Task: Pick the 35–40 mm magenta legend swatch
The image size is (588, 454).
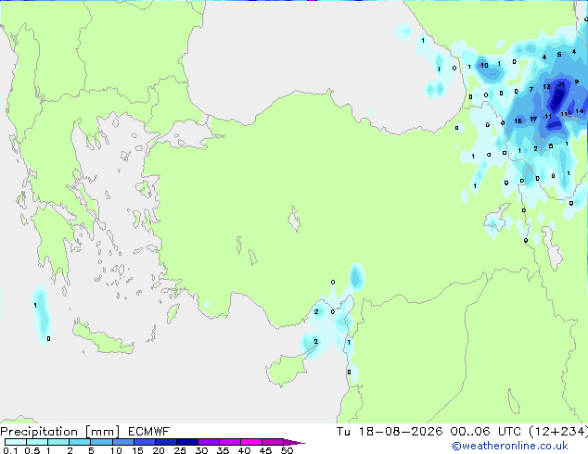Action: pyautogui.click(x=229, y=442)
